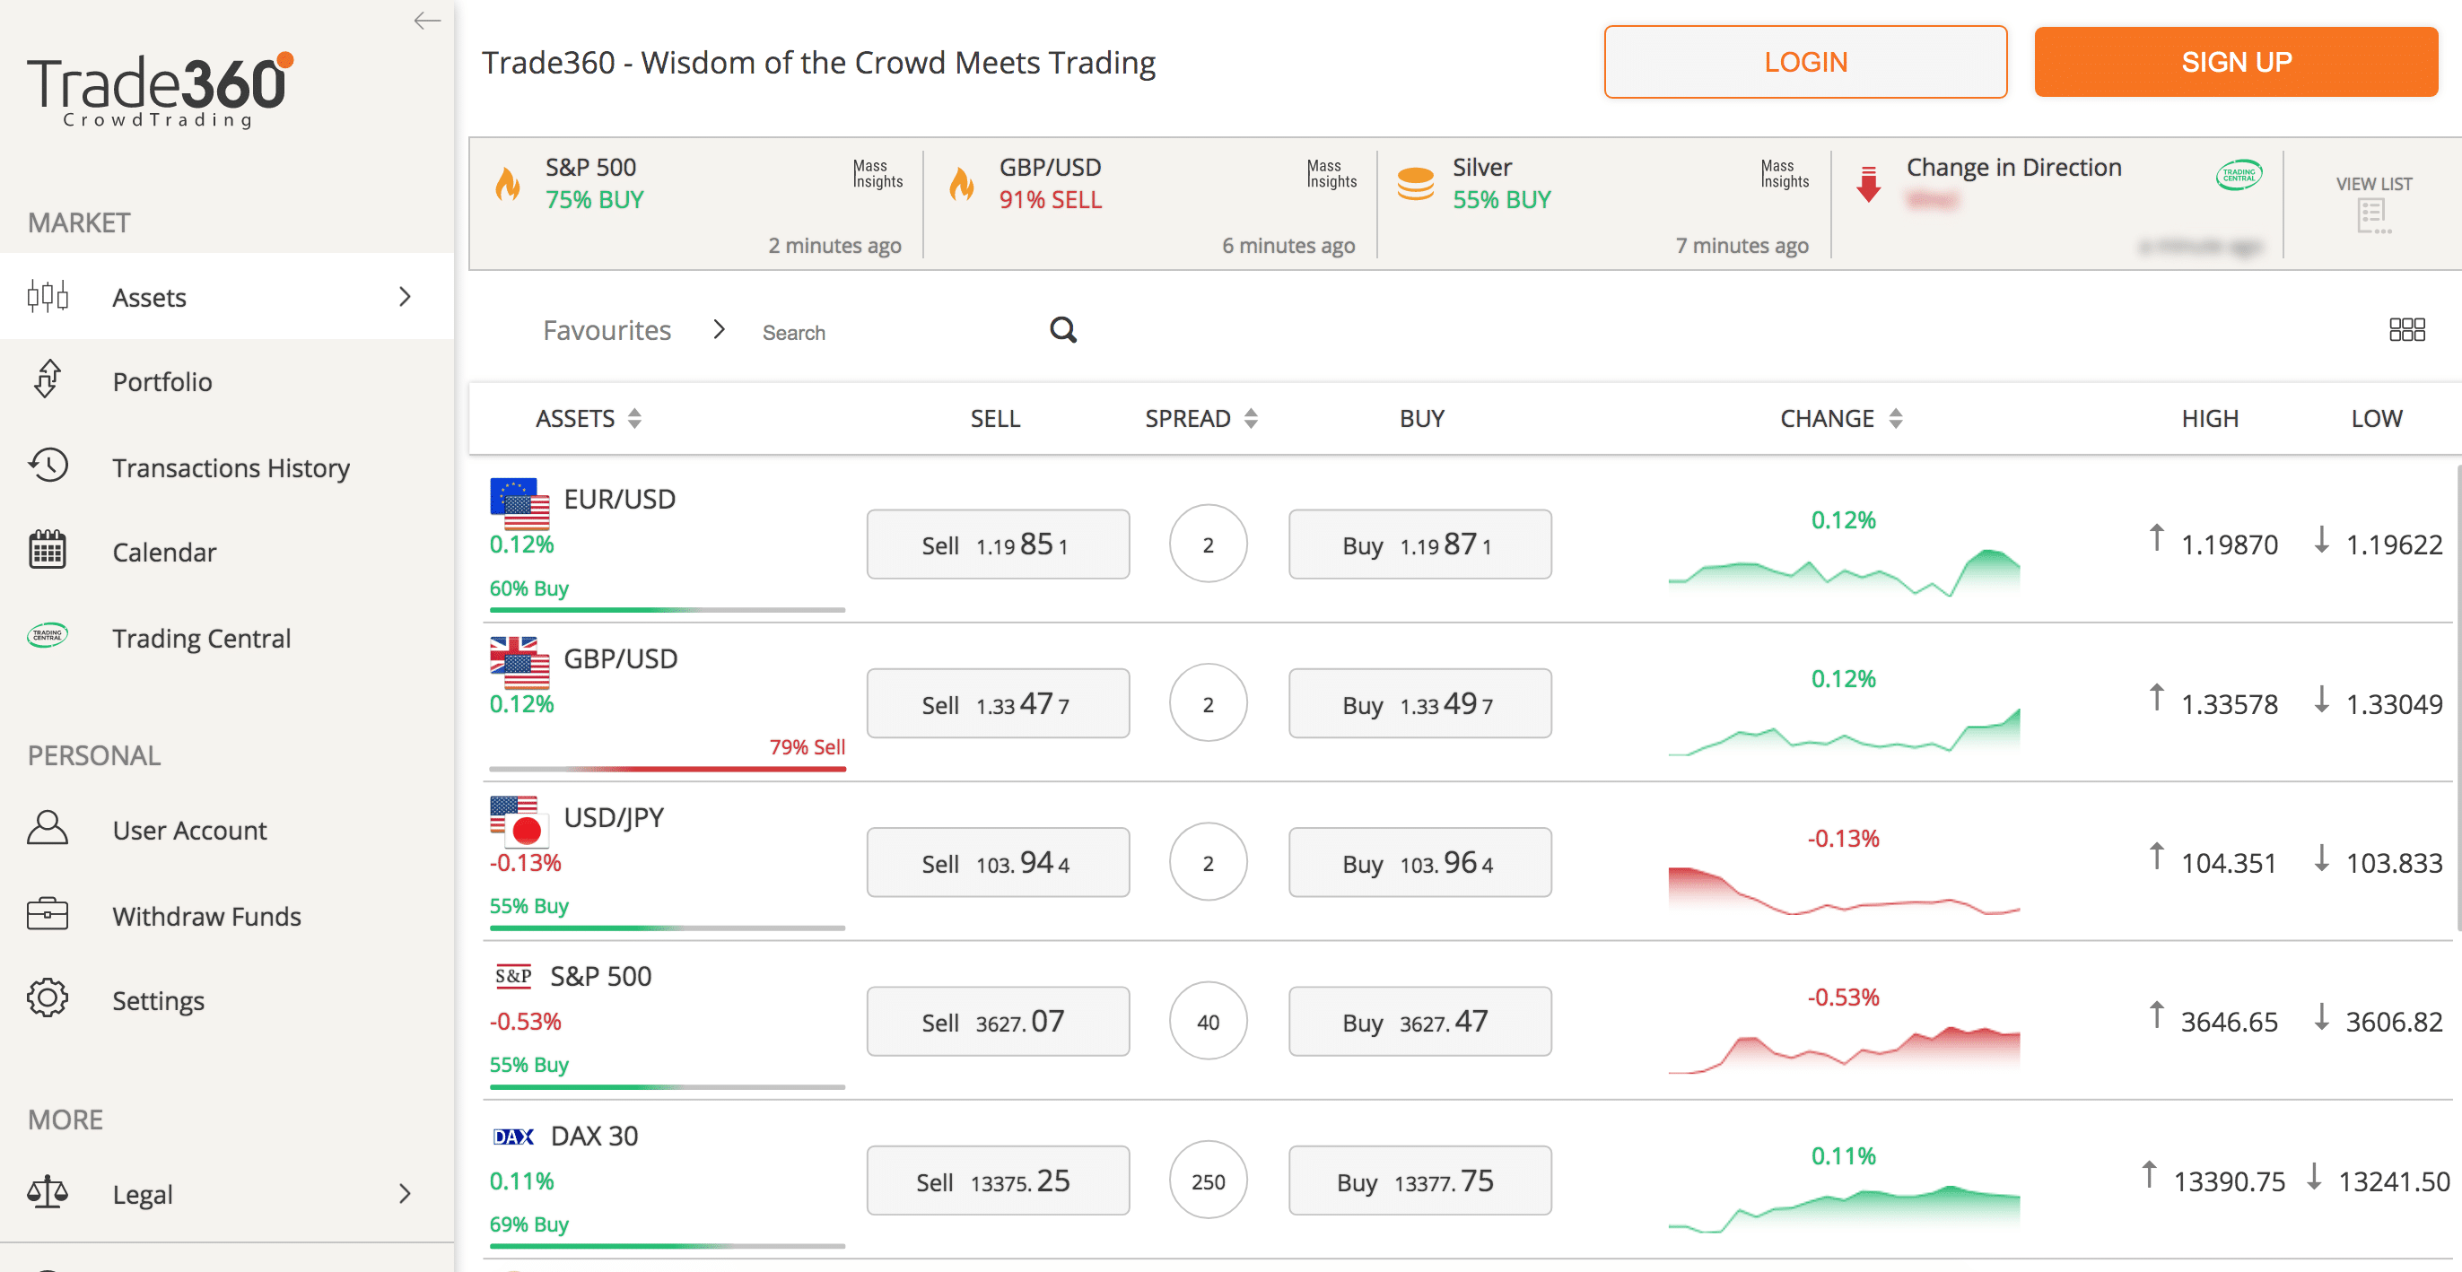Click the Silver coins stack icon
Screen dimensions: 2462x1272
[x=1416, y=184]
